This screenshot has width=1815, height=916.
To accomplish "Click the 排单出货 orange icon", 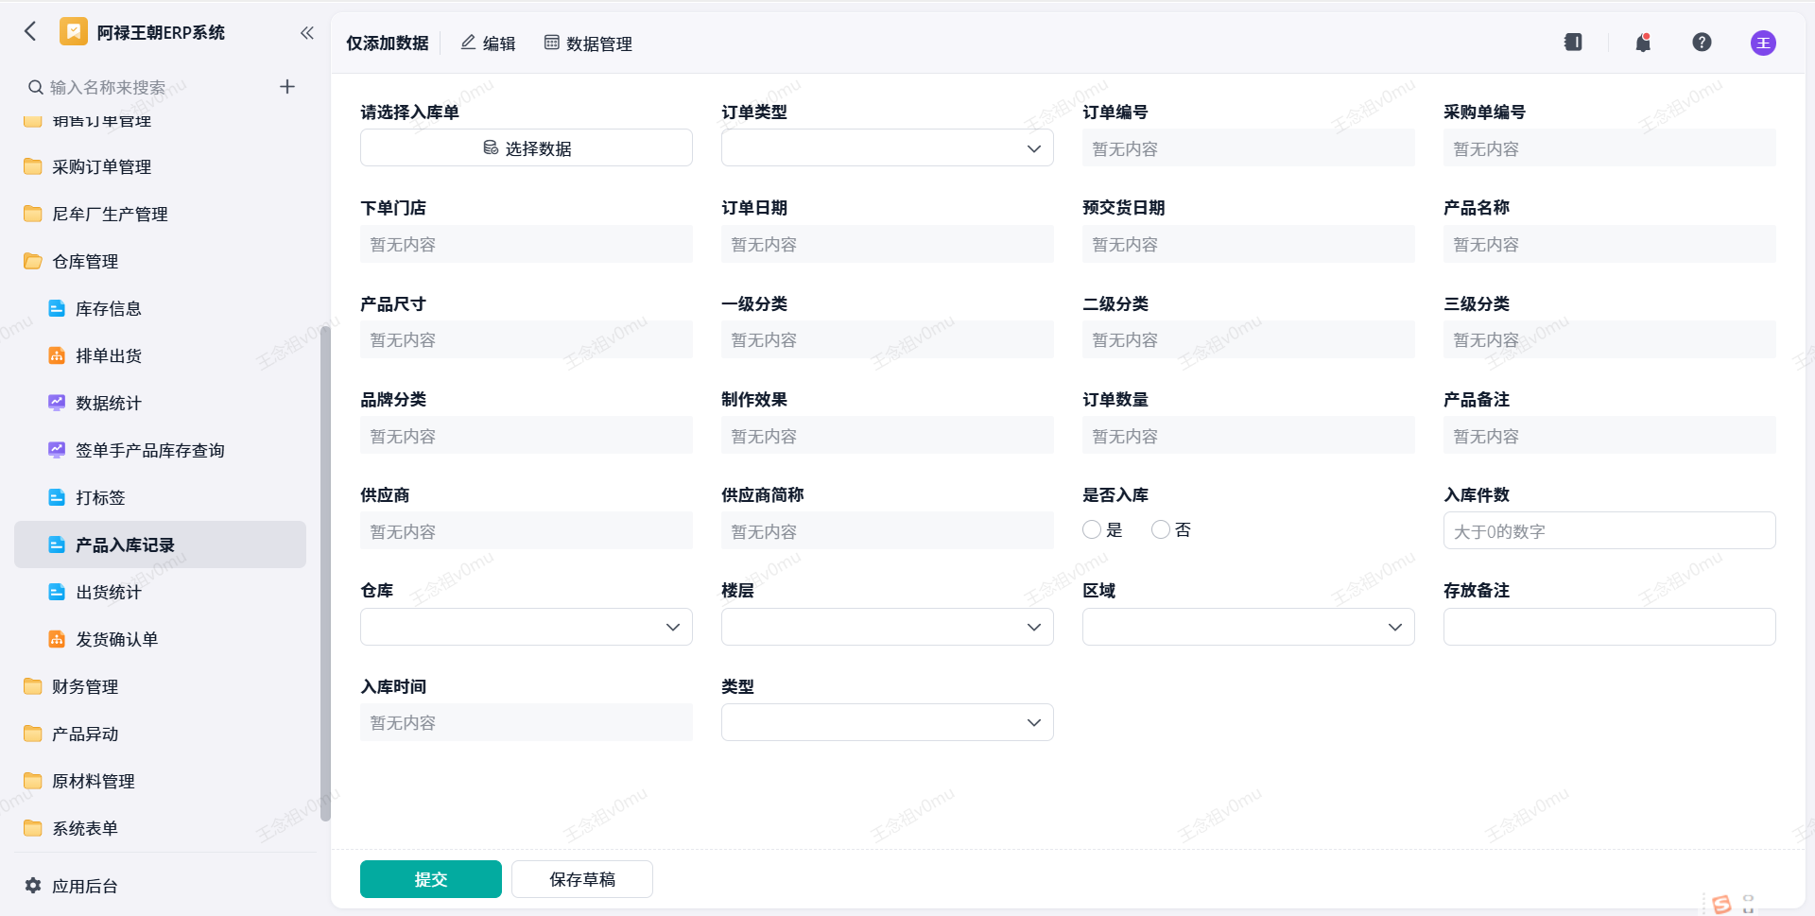I will coord(57,355).
